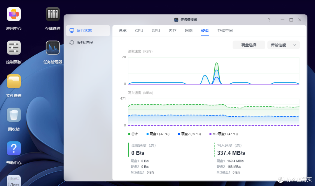
Task: Click the 169.4 MB/s 硬盘1 write value
Action: click(x=235, y=161)
